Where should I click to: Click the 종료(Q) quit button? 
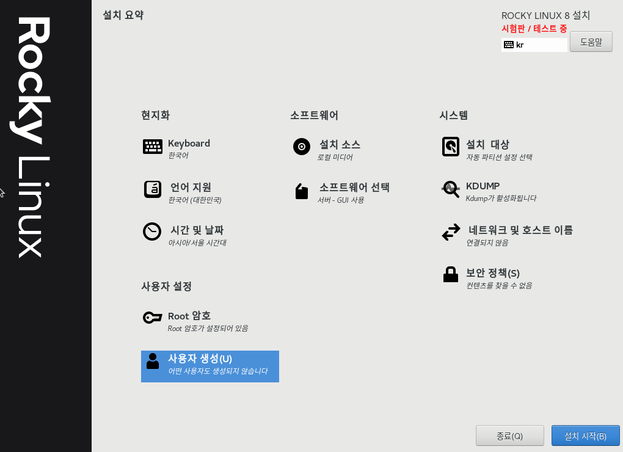tap(510, 436)
